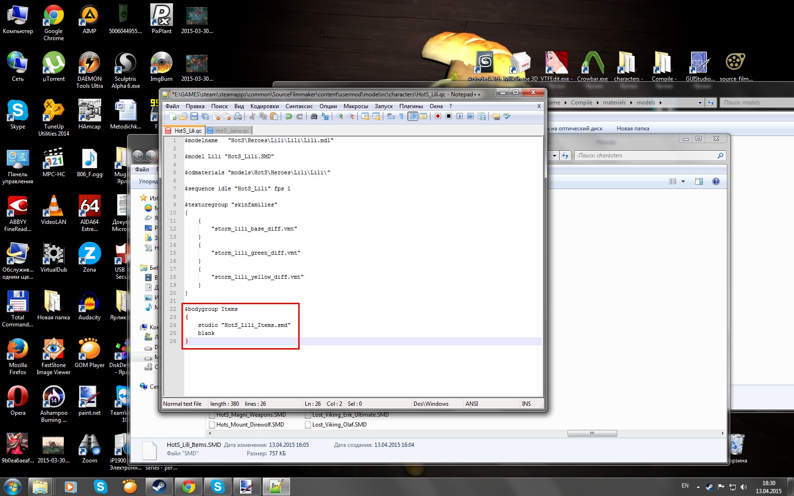Expand the arrow after Compile in breadcrumb
The width and height of the screenshot is (794, 496).
tap(597, 103)
